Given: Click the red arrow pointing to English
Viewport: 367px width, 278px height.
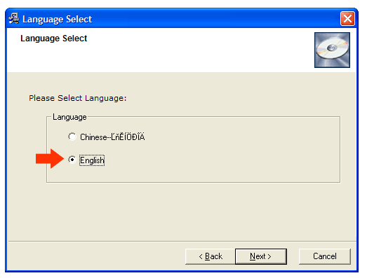Looking at the screenshot, I should 50,159.
